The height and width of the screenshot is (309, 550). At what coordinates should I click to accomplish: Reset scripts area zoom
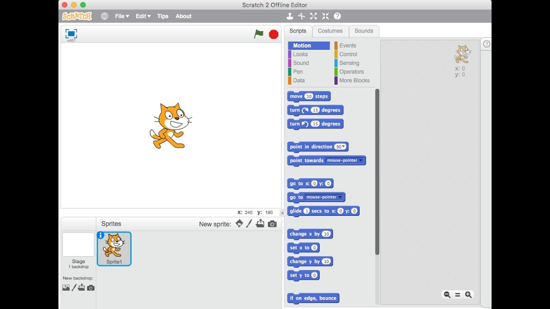(x=458, y=295)
